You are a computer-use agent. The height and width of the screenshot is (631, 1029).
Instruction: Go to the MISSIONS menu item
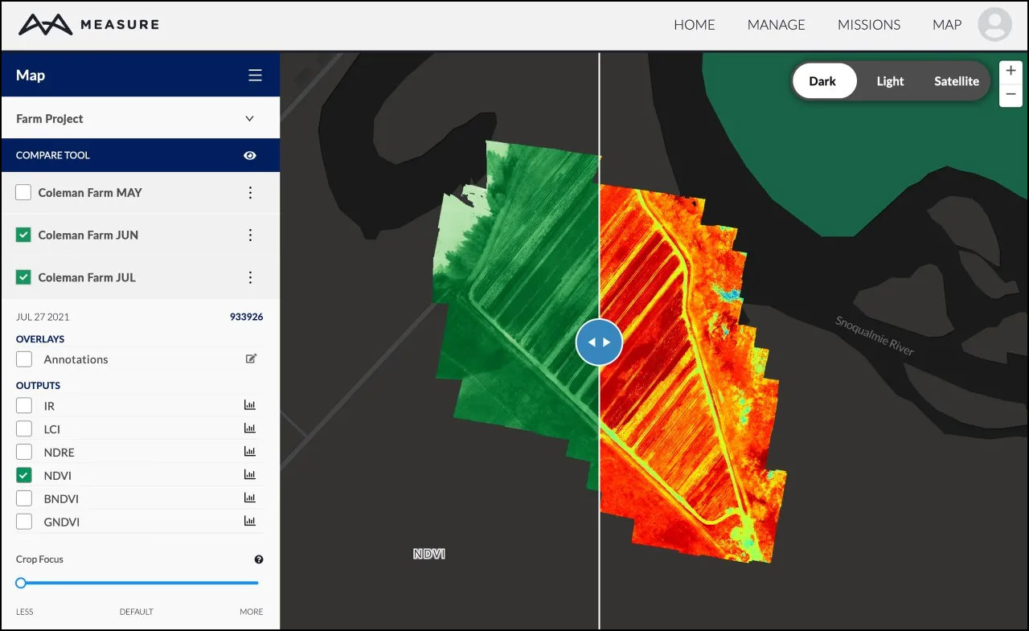868,25
